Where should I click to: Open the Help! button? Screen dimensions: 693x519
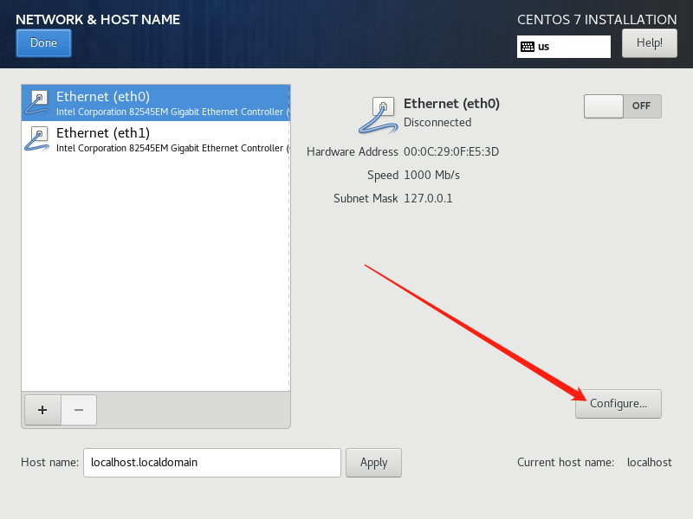tap(649, 43)
